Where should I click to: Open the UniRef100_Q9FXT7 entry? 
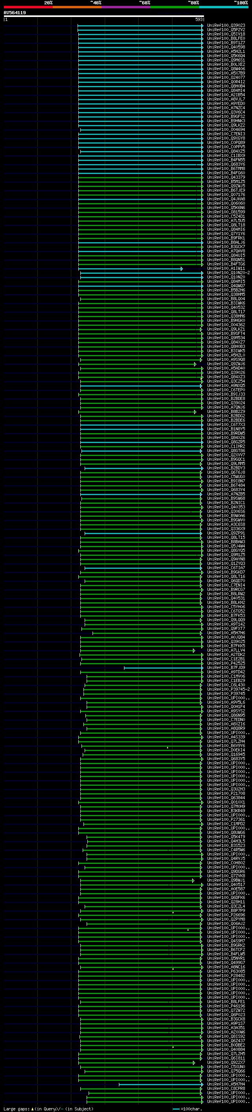pos(226,628)
